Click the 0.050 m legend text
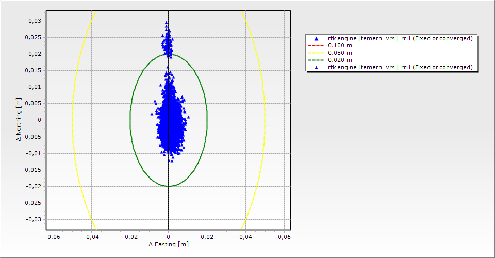 (340, 53)
